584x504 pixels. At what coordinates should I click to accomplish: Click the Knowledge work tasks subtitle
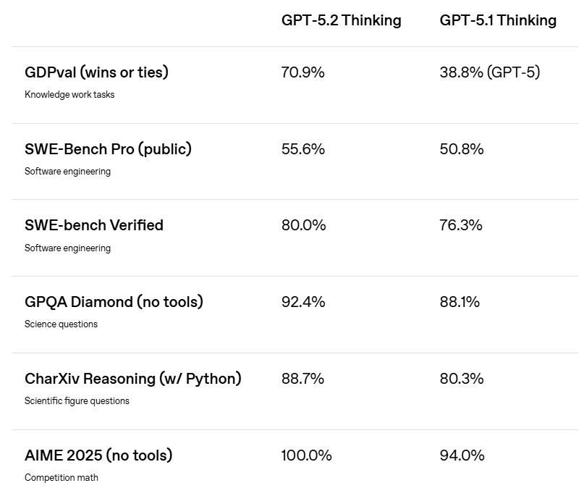coord(69,95)
